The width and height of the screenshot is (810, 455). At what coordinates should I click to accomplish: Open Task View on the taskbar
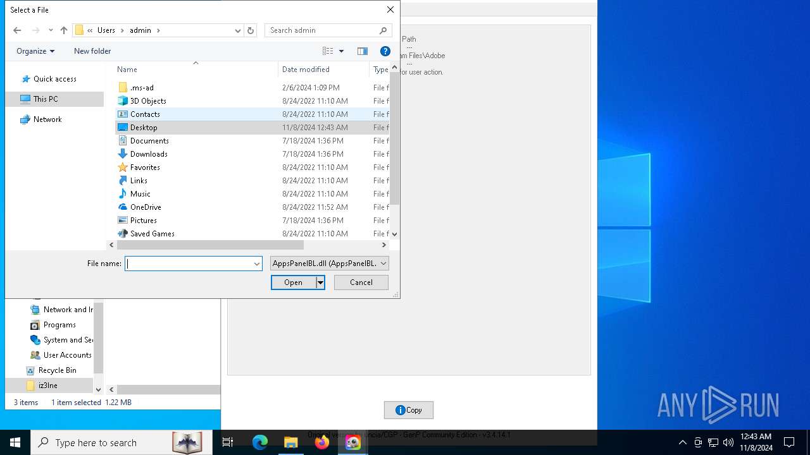(x=228, y=442)
